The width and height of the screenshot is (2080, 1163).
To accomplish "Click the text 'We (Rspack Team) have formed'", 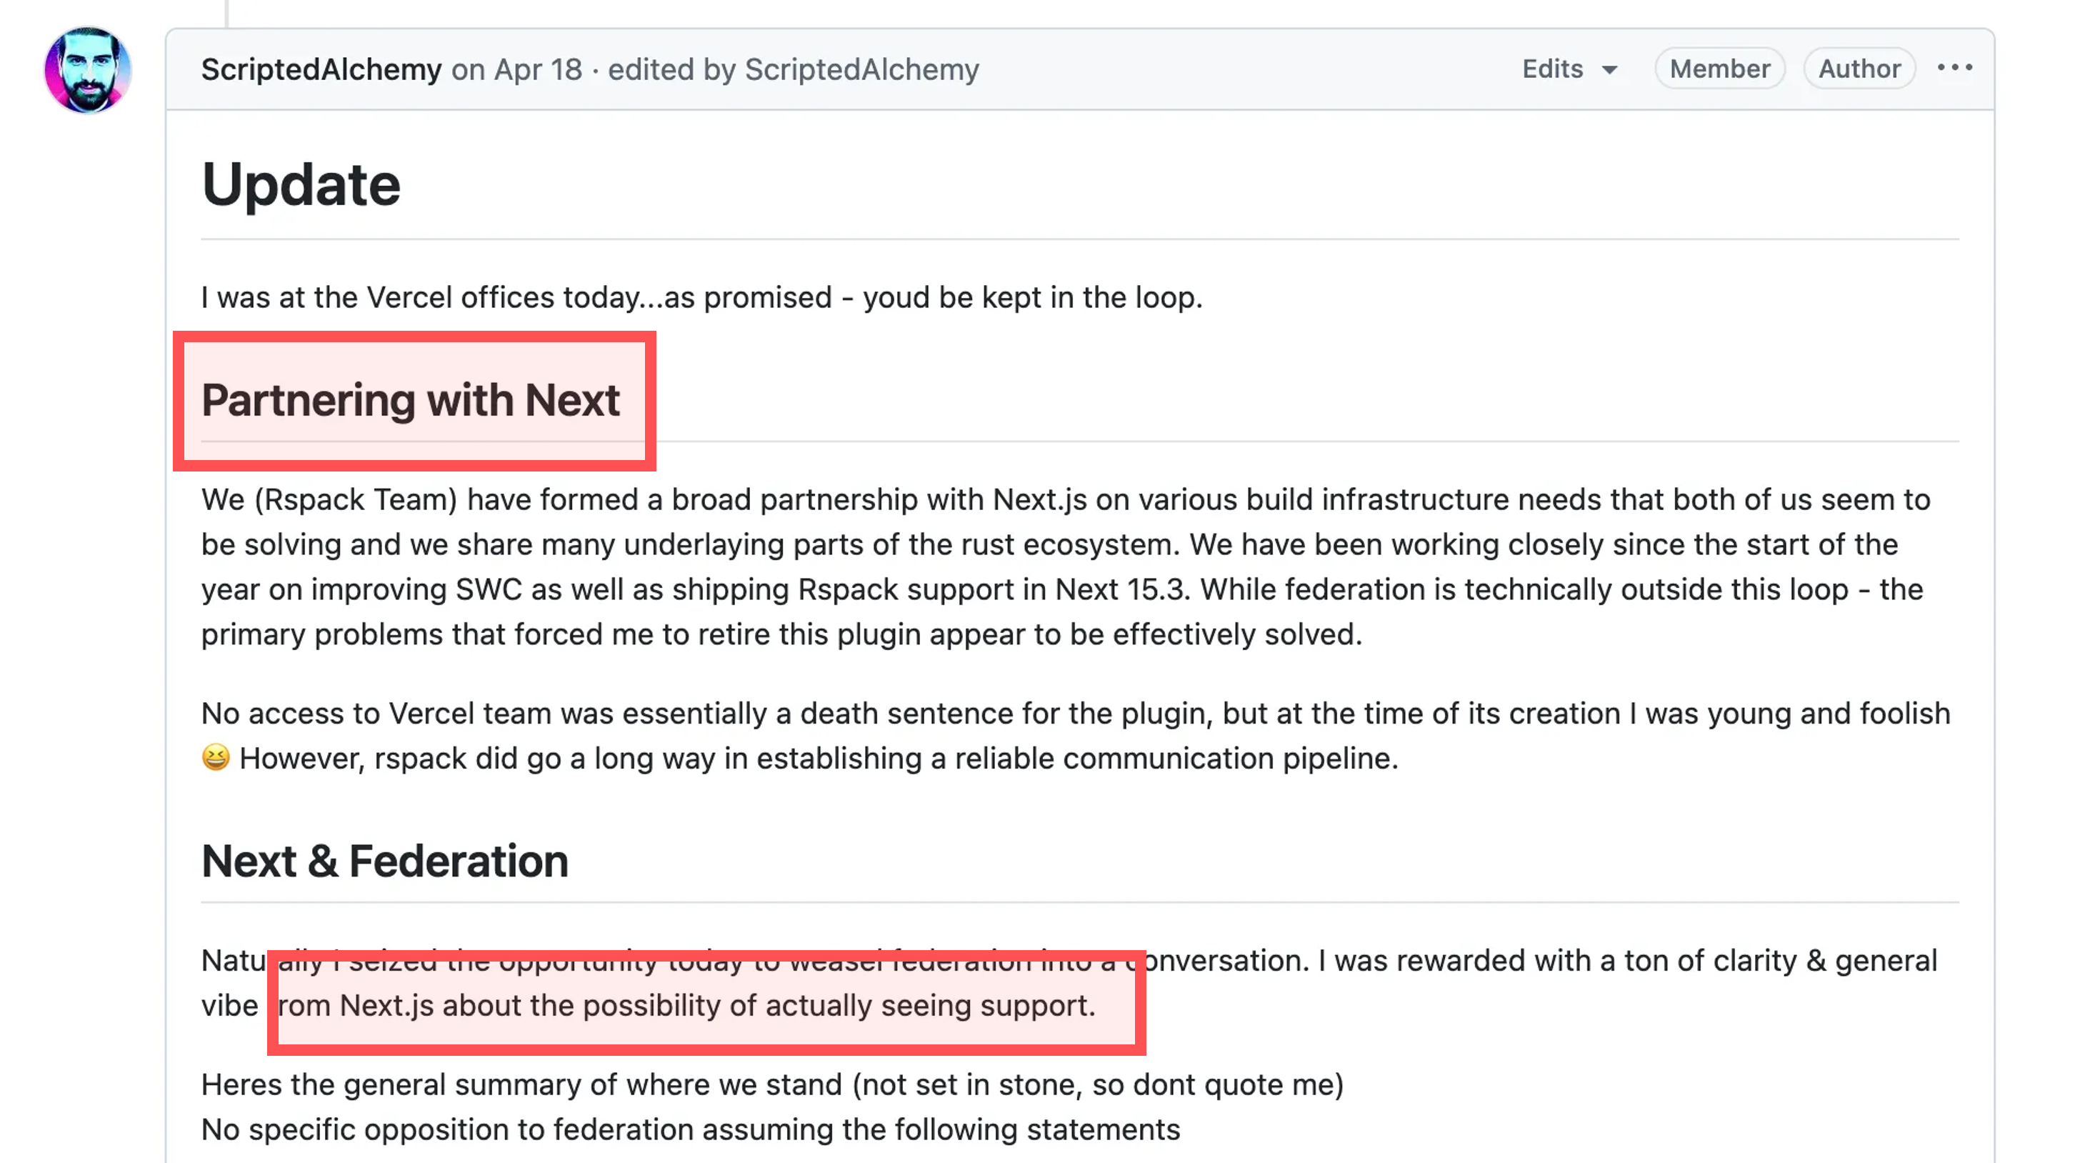I will [x=419, y=500].
